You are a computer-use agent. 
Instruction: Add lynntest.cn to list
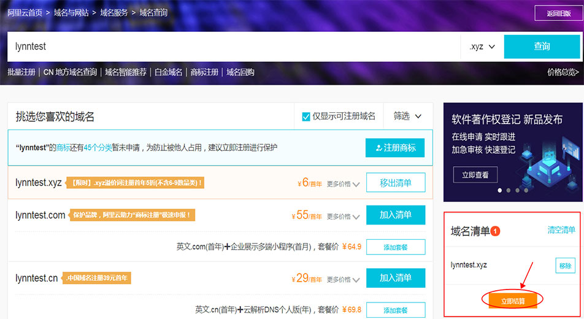(395, 277)
